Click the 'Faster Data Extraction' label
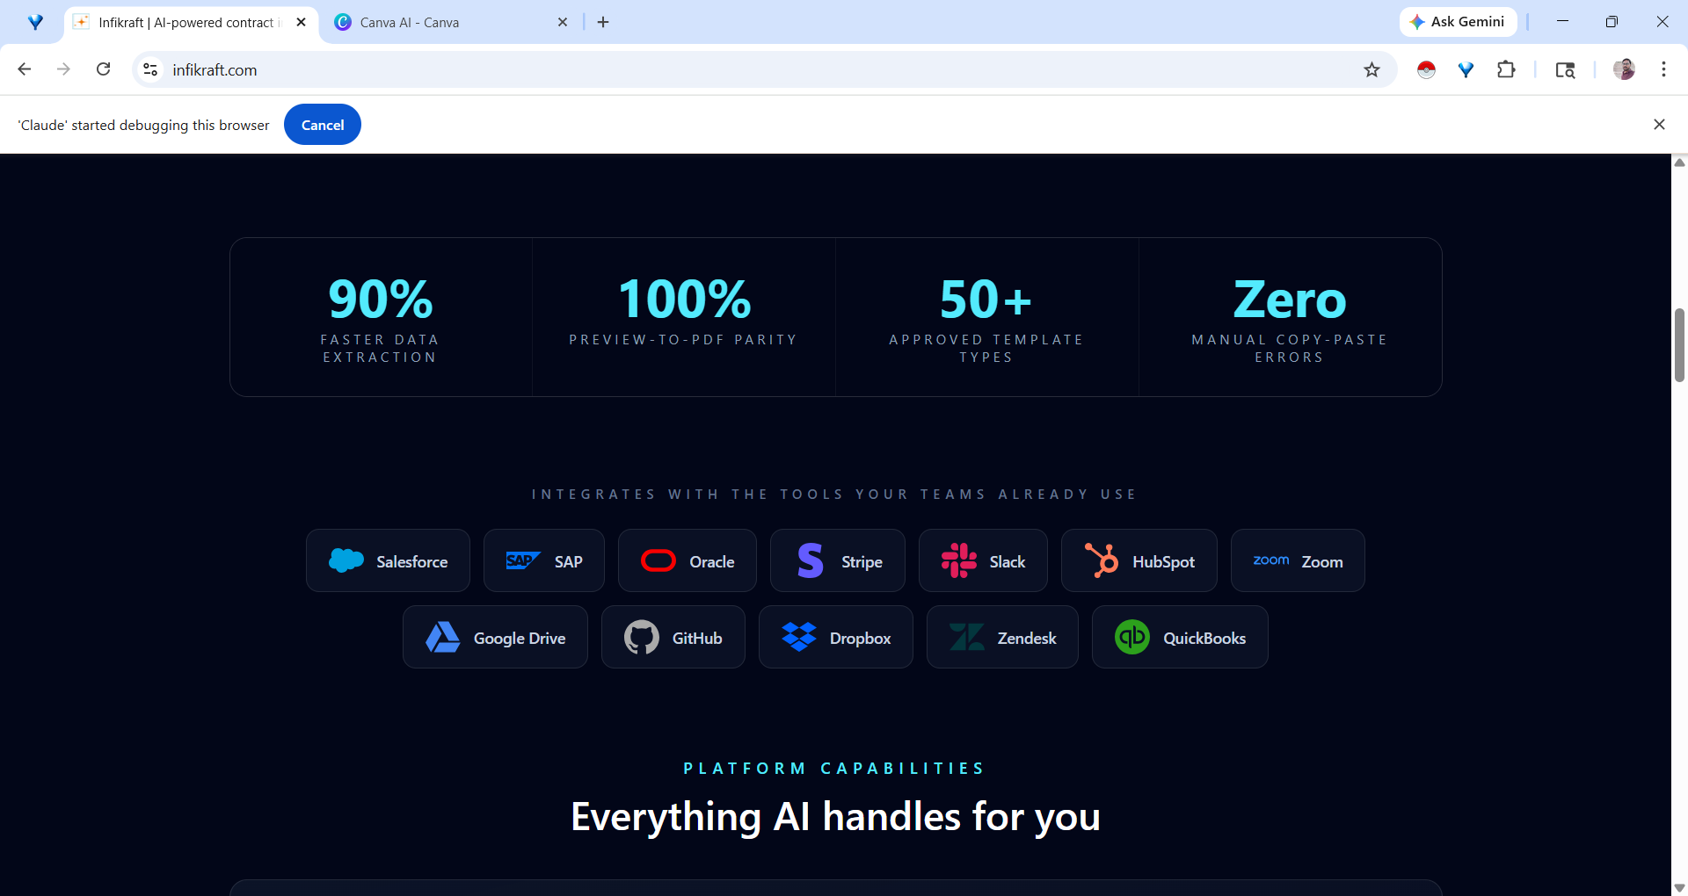The height and width of the screenshot is (896, 1688). [380, 349]
